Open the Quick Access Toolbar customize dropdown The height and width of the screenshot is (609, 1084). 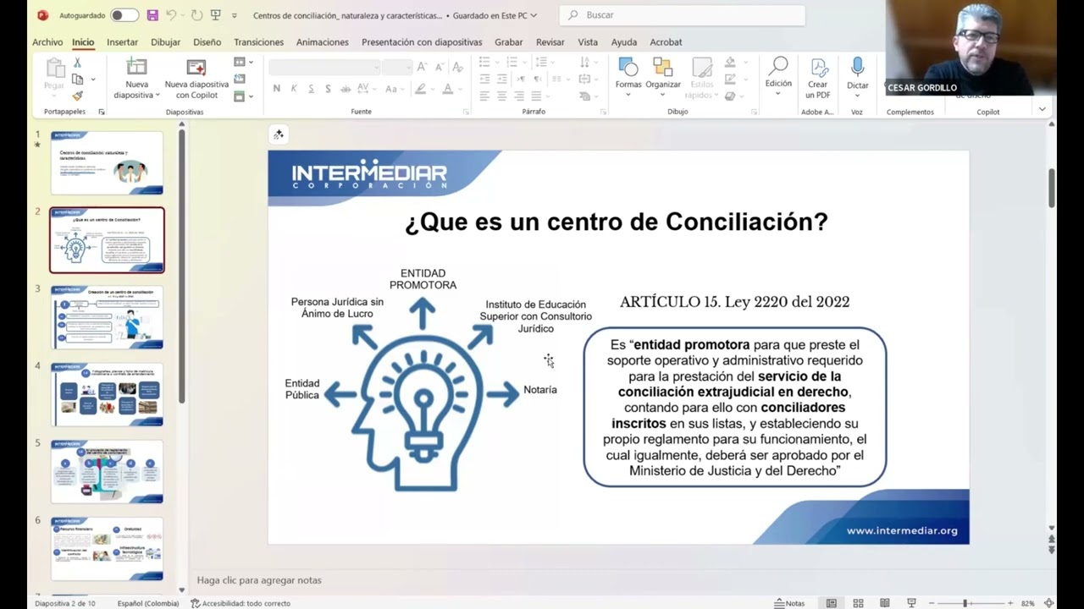(x=235, y=16)
